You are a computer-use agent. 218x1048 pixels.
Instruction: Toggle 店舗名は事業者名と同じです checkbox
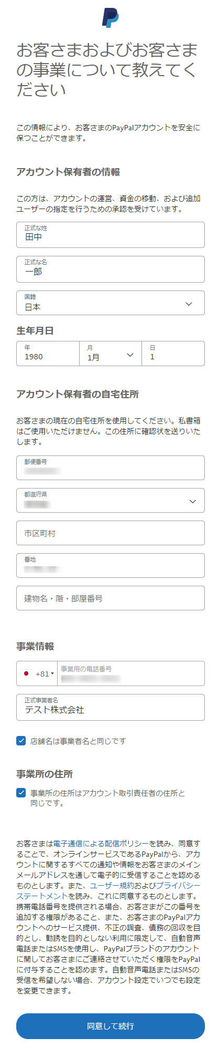coord(21,741)
